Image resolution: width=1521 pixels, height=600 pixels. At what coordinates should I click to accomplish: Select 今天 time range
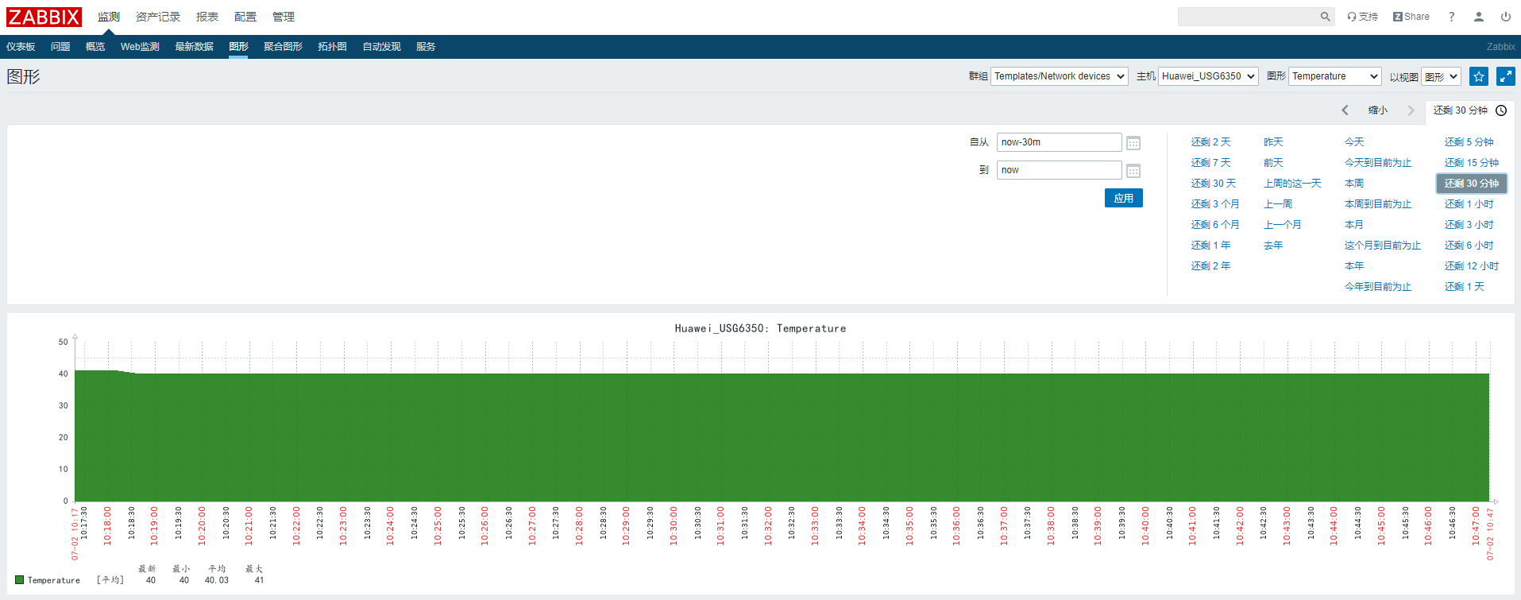click(x=1354, y=142)
